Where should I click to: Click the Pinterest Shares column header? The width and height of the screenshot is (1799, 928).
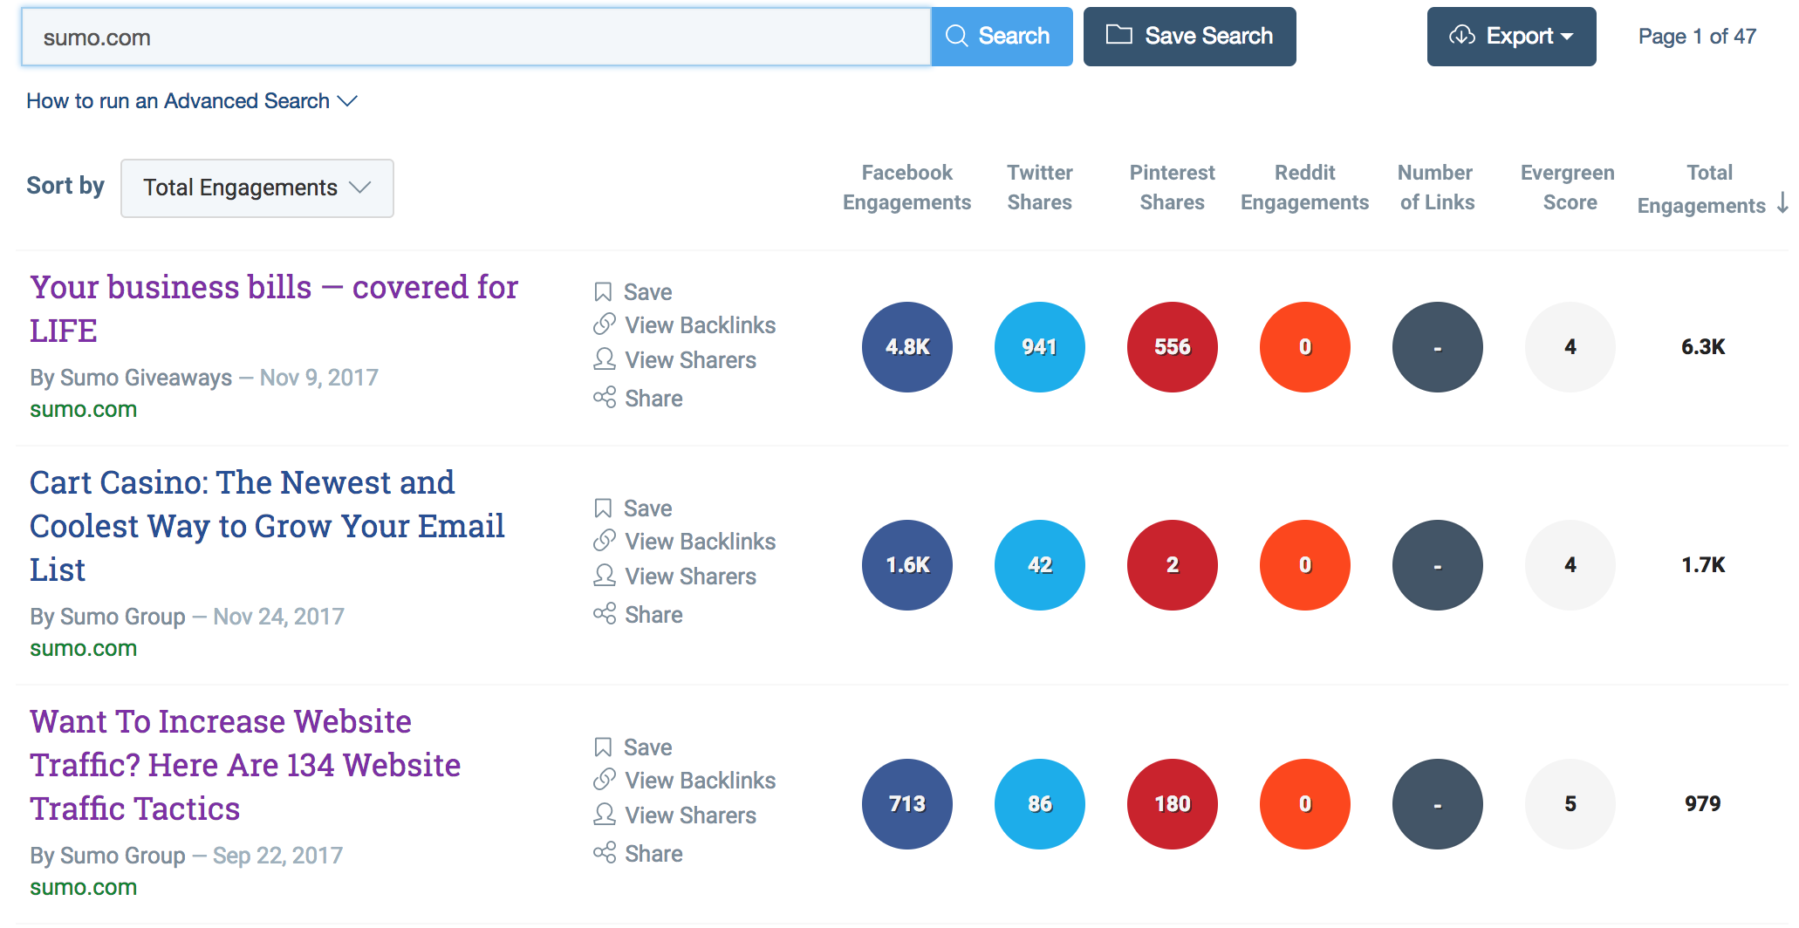tap(1172, 188)
